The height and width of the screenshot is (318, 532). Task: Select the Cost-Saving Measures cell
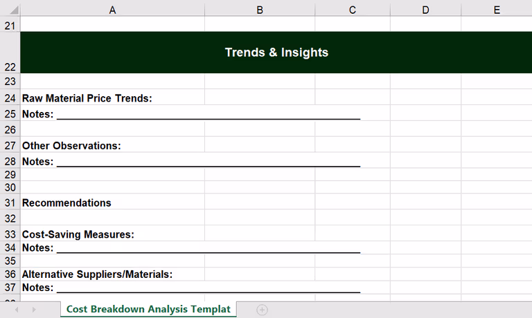coord(113,234)
